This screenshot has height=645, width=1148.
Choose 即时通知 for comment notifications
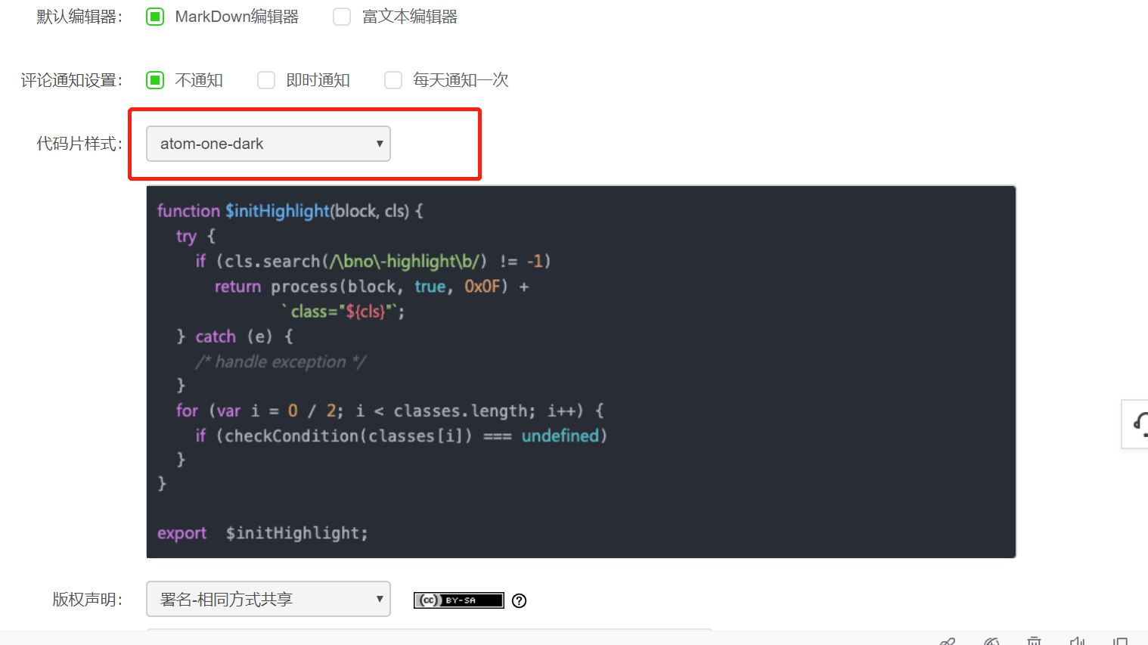266,80
